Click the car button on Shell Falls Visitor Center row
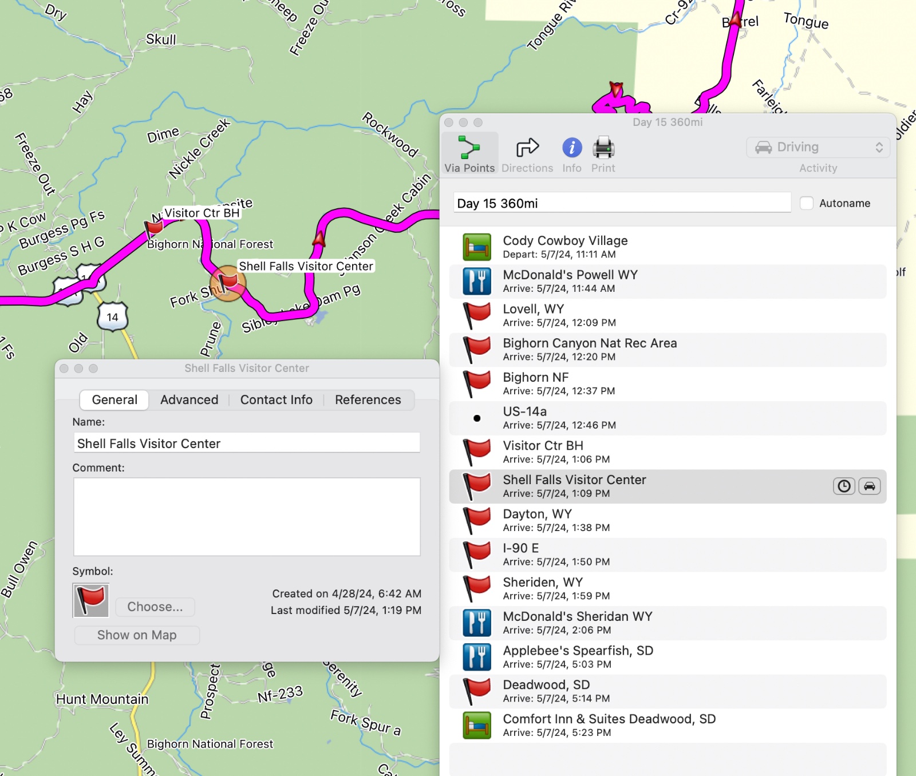Viewport: 916px width, 776px height. [x=869, y=486]
